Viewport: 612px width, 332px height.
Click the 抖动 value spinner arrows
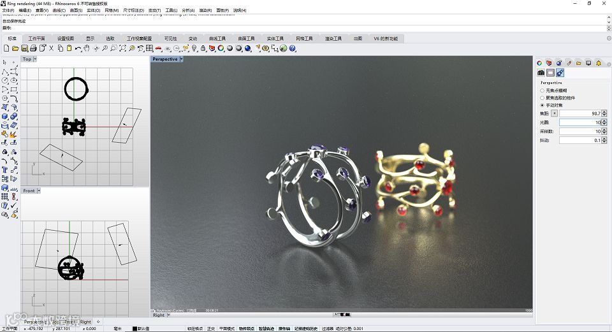point(604,140)
